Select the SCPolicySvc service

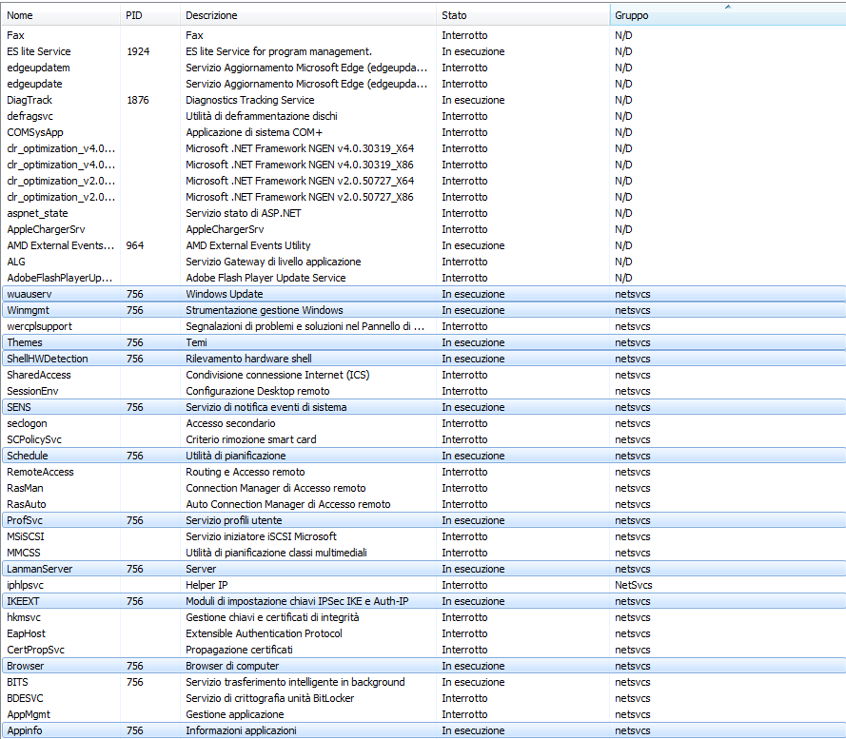coord(34,440)
